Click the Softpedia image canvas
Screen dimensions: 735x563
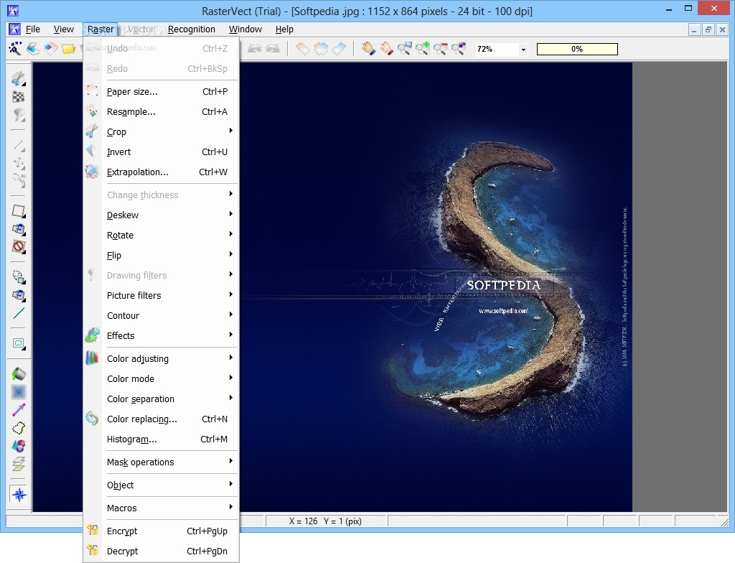(436, 287)
